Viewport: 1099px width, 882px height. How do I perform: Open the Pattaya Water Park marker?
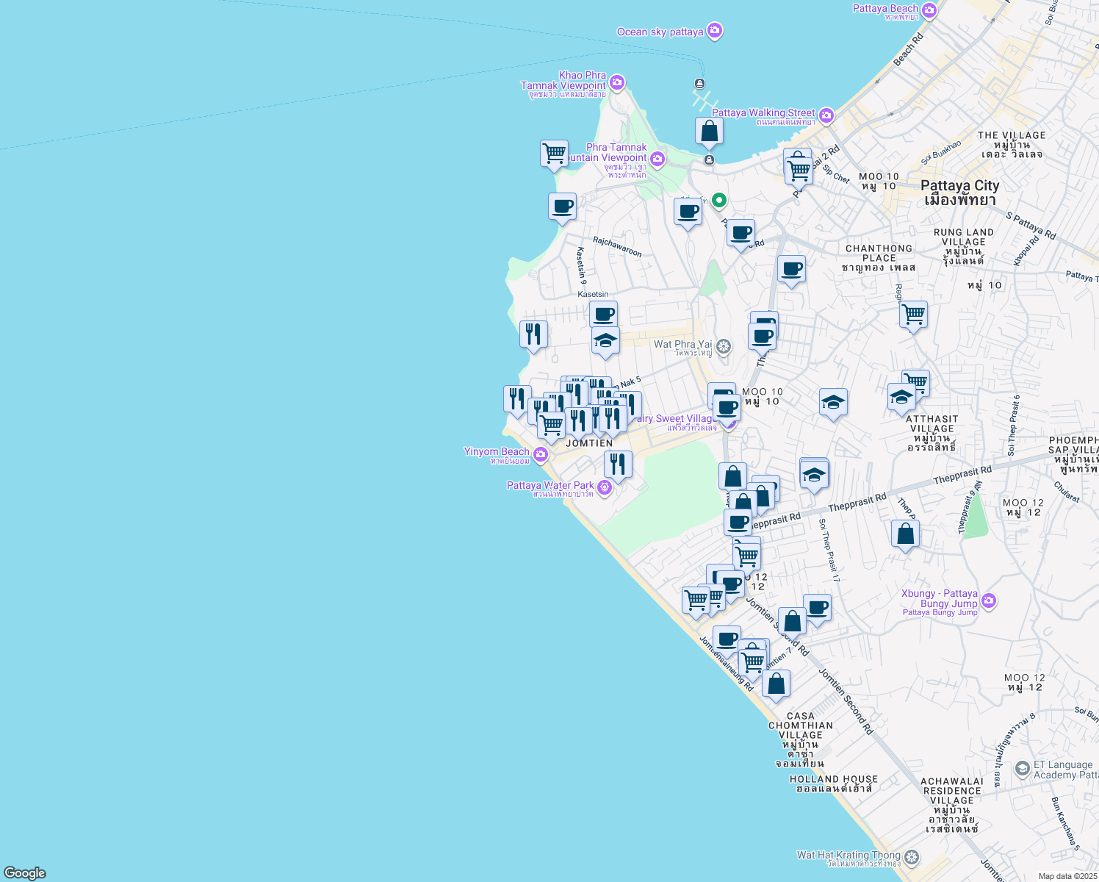pyautogui.click(x=605, y=487)
